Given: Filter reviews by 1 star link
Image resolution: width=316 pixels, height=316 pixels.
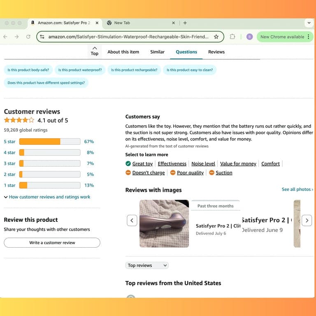Looking at the screenshot, I should coord(9,185).
